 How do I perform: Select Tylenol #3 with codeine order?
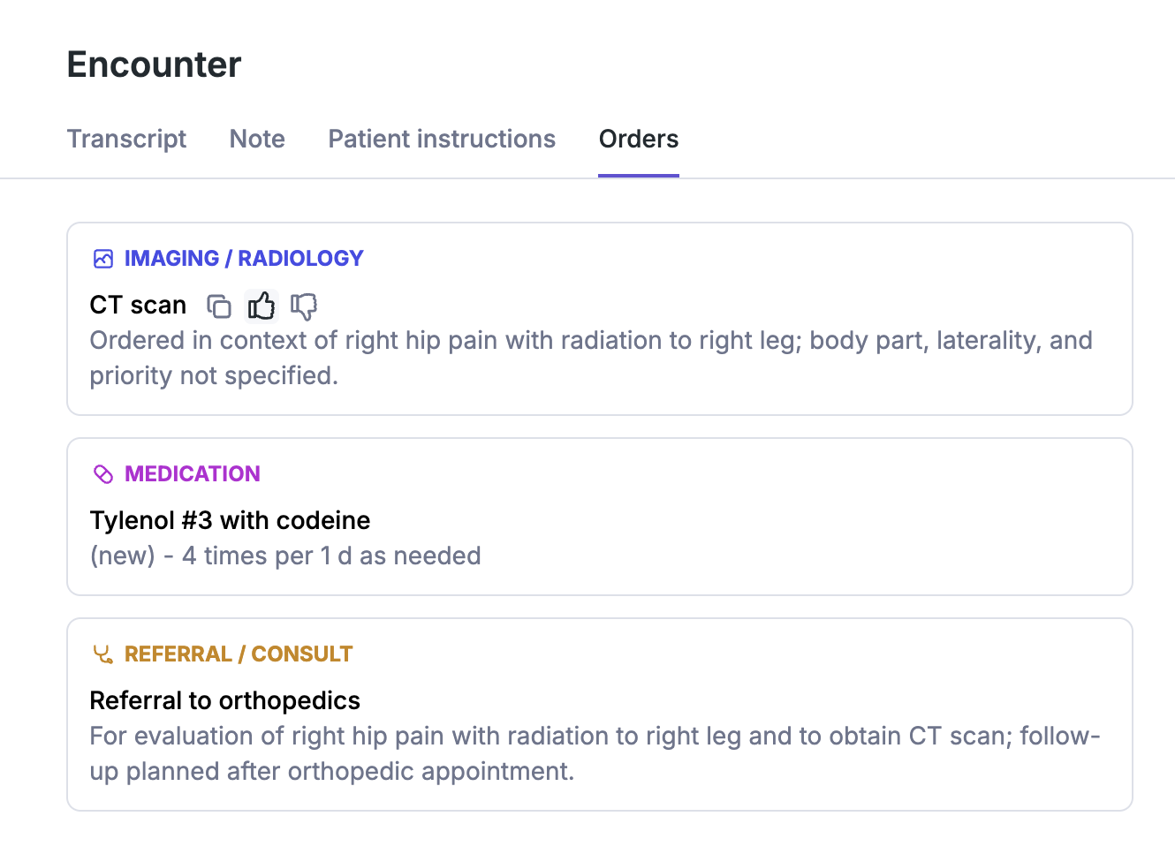coord(230,520)
